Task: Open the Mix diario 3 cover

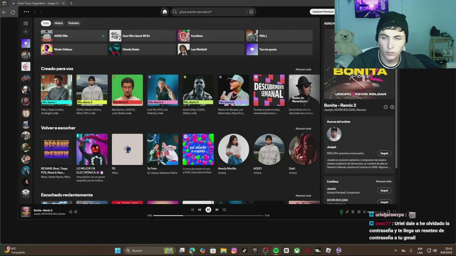Action: tap(127, 90)
